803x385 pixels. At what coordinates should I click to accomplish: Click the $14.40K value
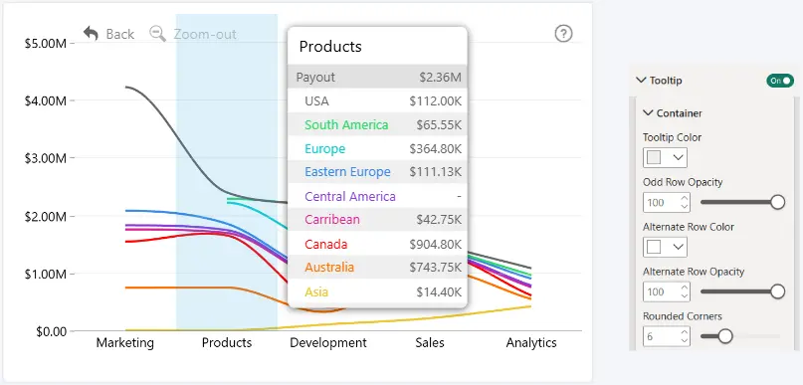[x=439, y=291]
